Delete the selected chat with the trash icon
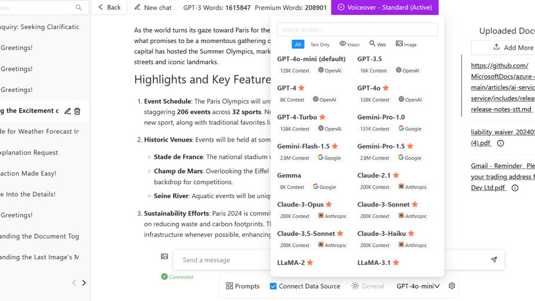 click(x=77, y=111)
